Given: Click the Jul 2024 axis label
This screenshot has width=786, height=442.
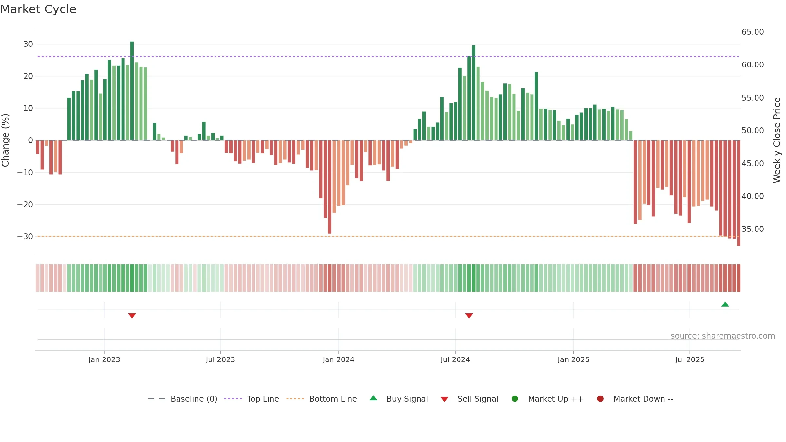Looking at the screenshot, I should pyautogui.click(x=455, y=360).
